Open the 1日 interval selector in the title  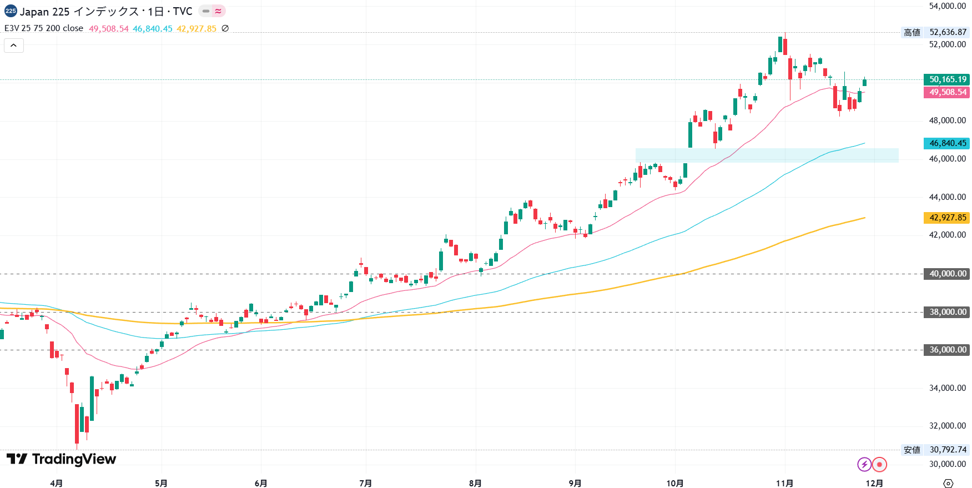(x=155, y=11)
